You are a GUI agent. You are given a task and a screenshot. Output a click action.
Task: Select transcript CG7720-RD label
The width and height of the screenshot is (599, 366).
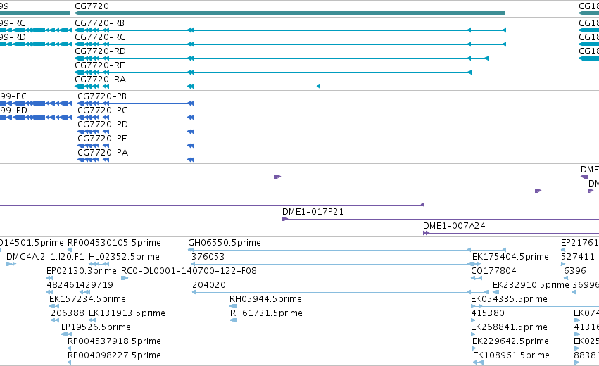(x=100, y=51)
